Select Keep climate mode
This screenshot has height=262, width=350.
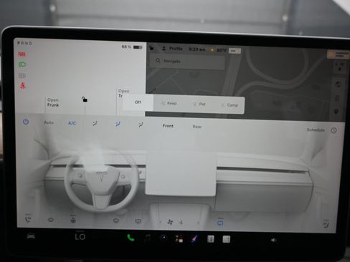(169, 103)
